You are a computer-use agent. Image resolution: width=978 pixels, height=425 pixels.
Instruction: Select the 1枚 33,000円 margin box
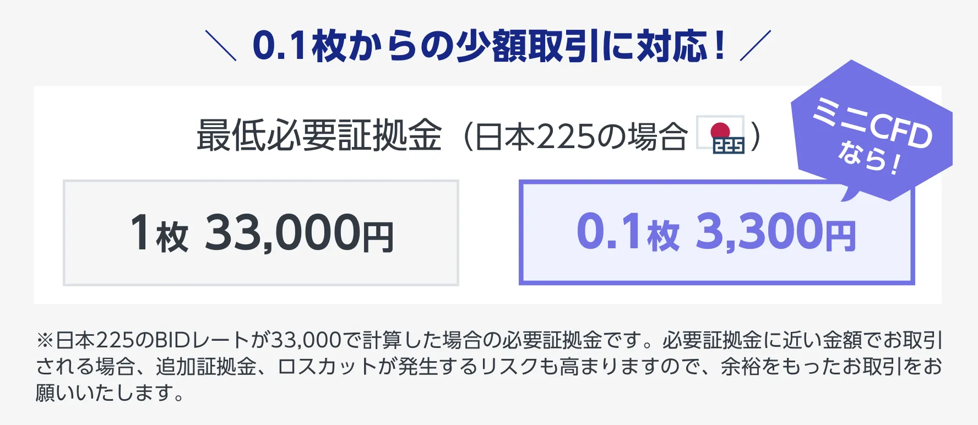coord(261,233)
